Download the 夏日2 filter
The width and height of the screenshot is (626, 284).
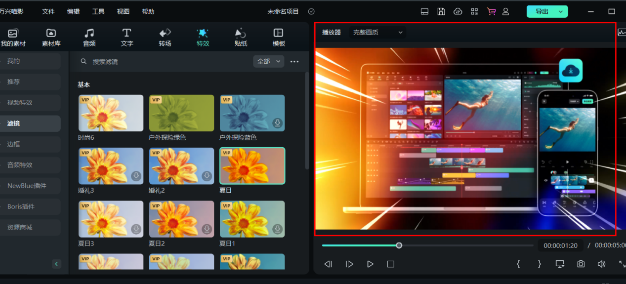pos(207,229)
